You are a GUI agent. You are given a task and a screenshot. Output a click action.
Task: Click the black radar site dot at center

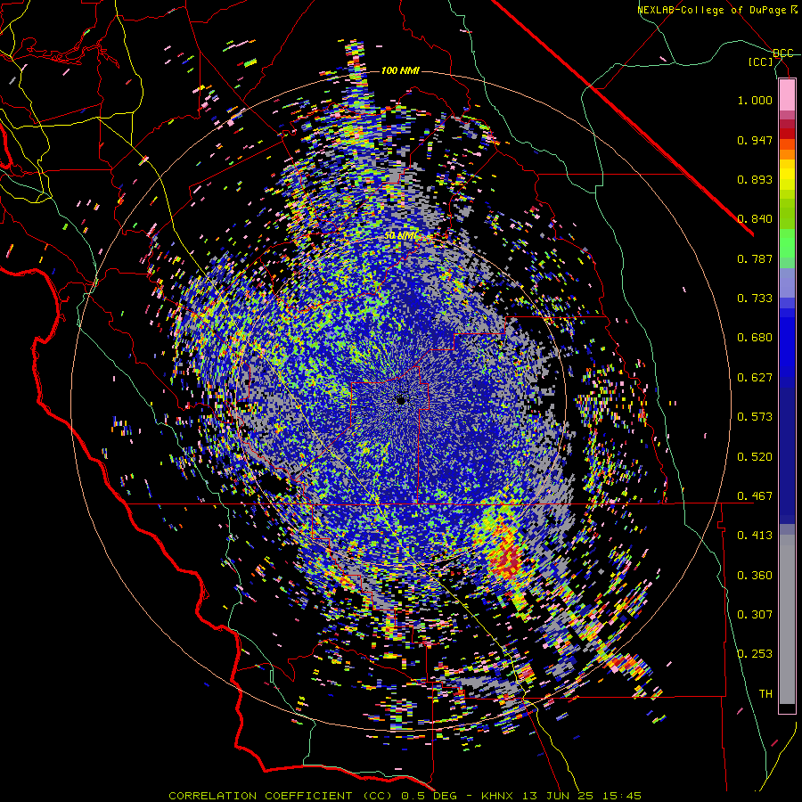click(x=401, y=400)
